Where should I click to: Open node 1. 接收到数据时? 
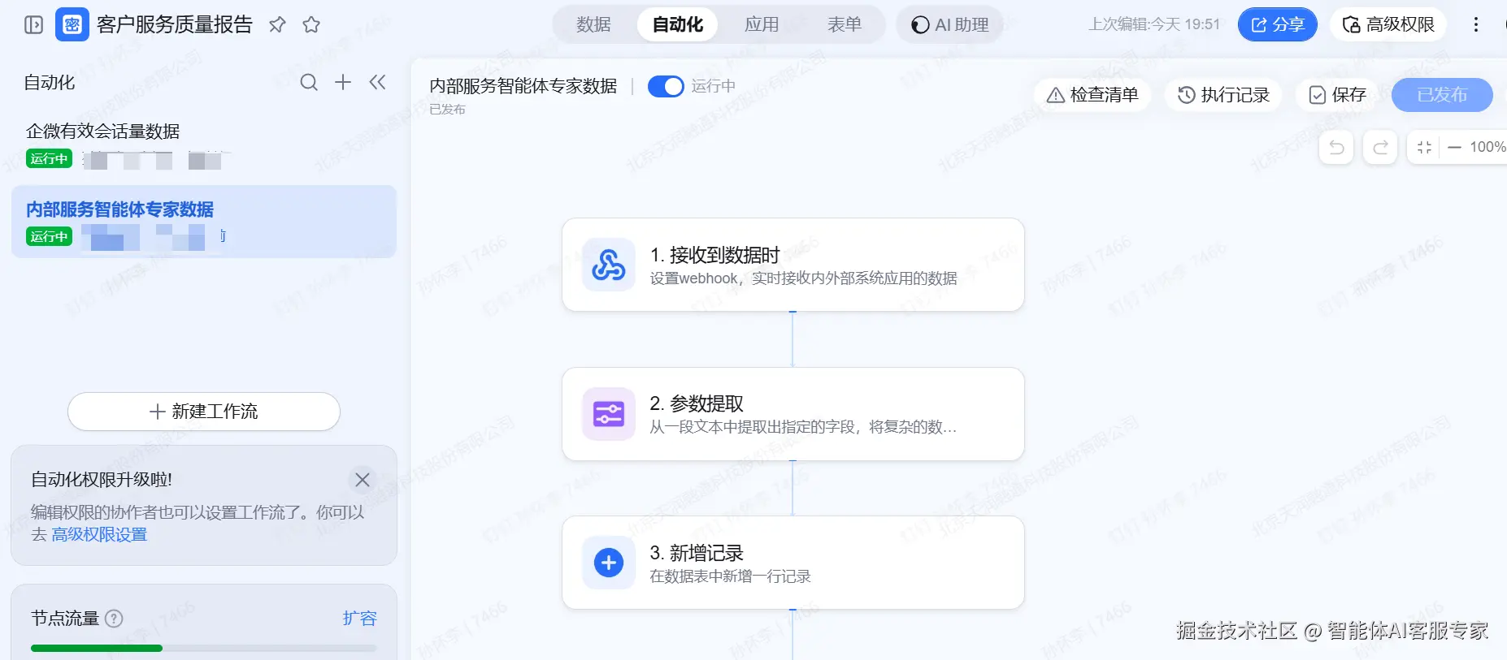point(793,265)
